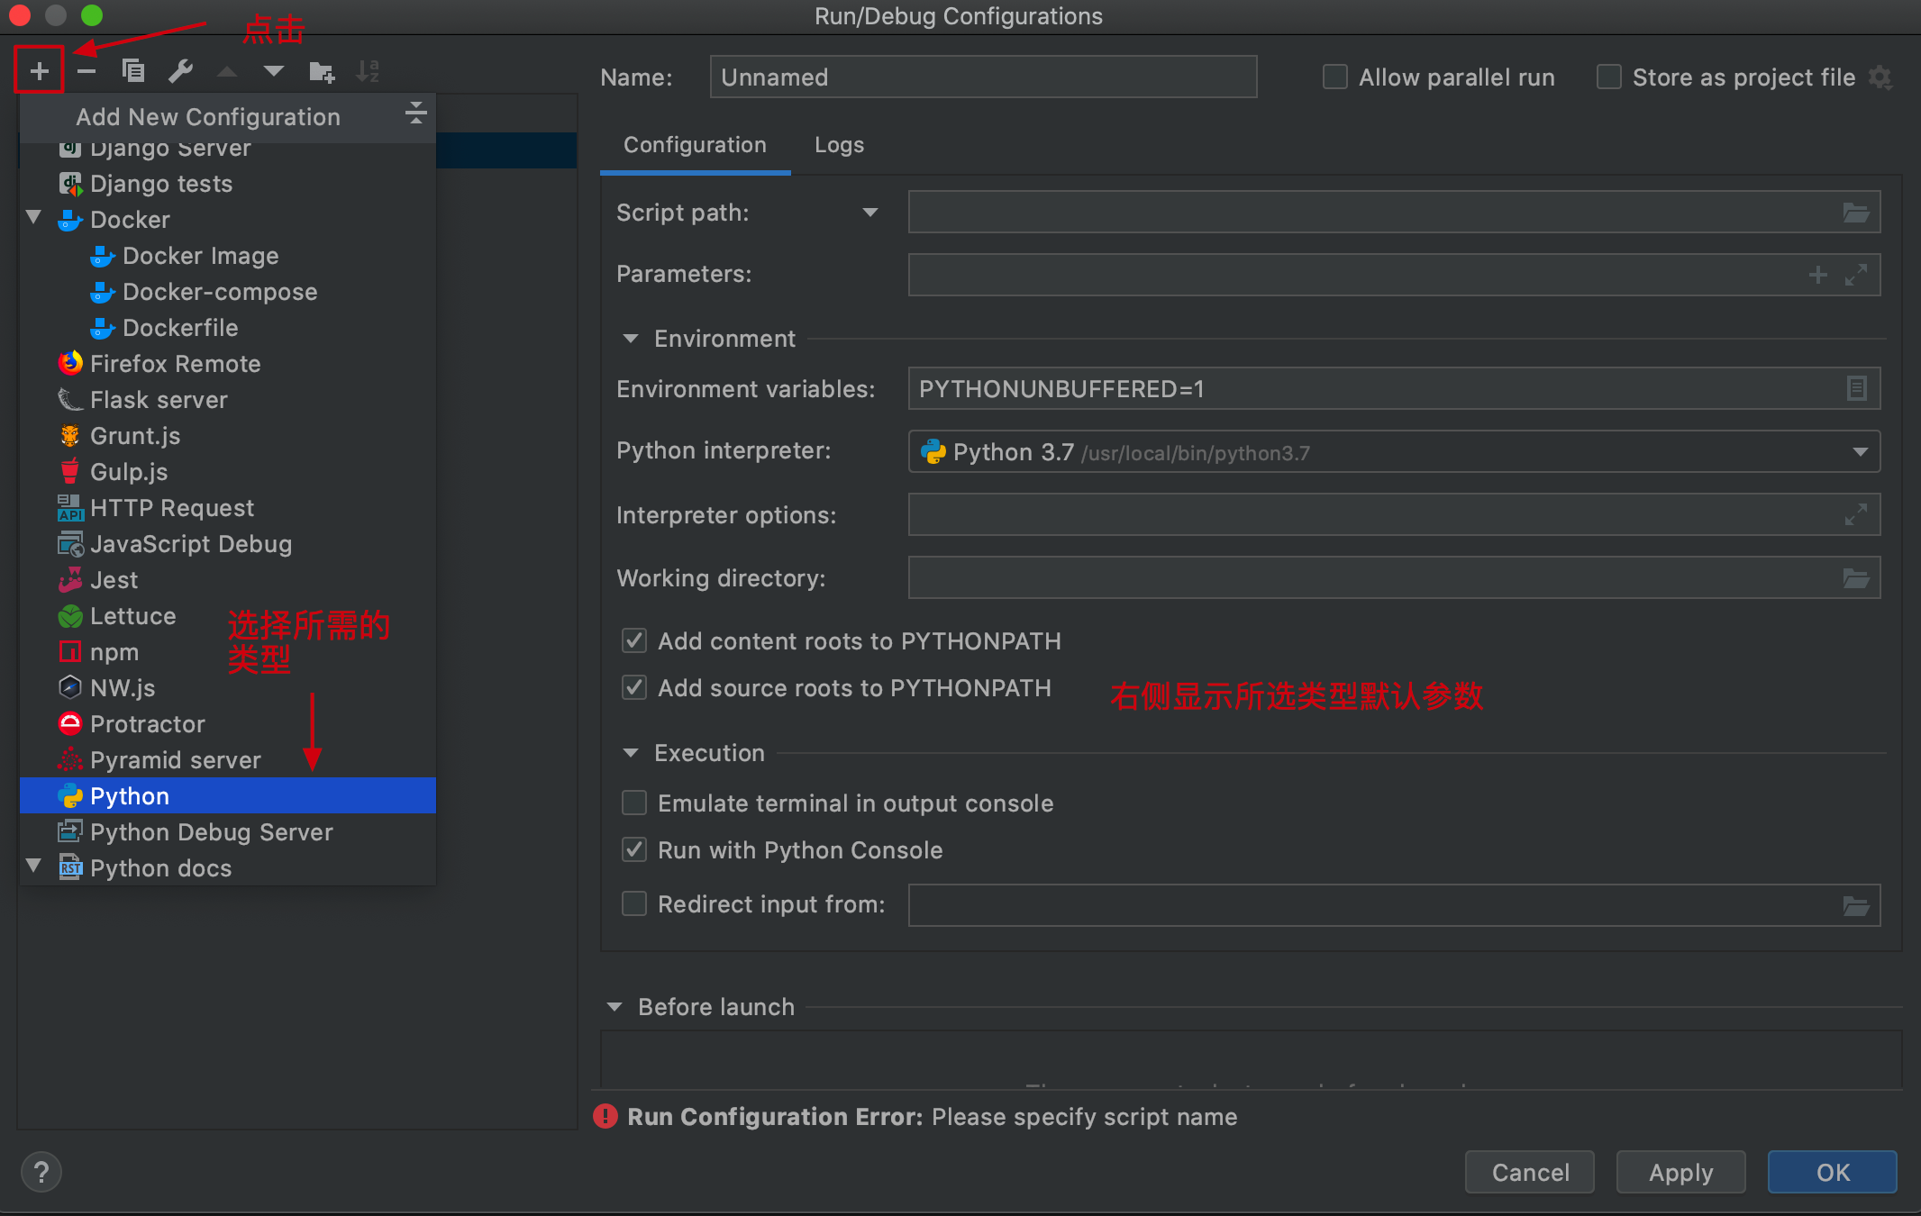Select NW.js configuration type
This screenshot has width=1921, height=1216.
click(x=228, y=688)
